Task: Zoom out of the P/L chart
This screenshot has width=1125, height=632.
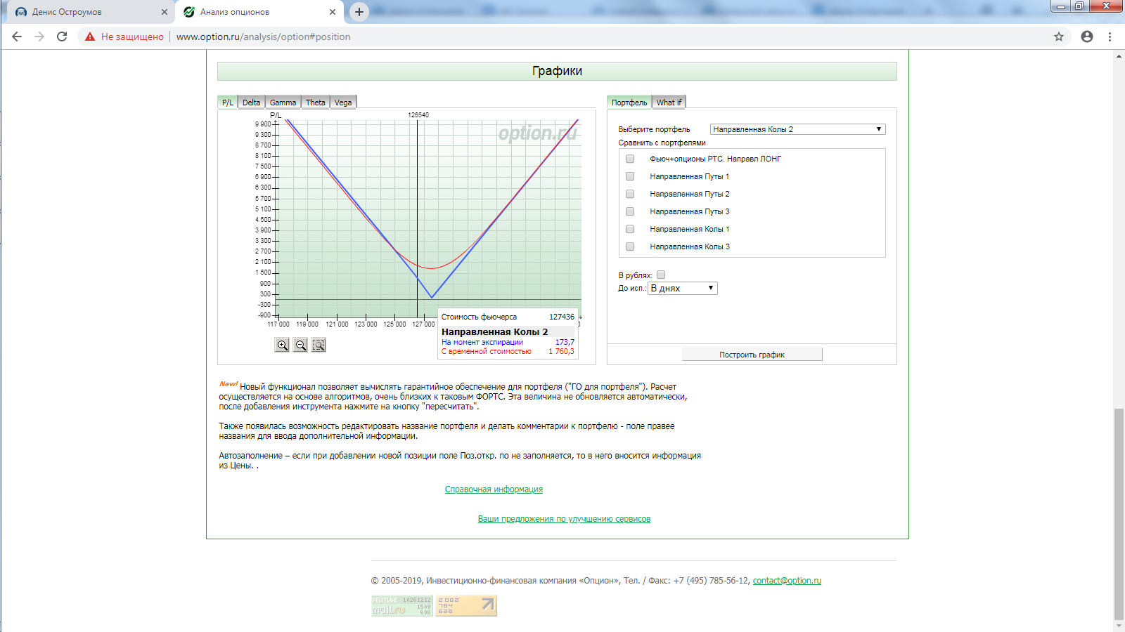Action: (x=300, y=345)
